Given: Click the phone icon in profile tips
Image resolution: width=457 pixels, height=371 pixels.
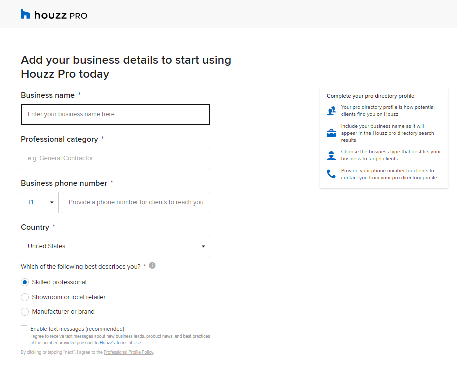Looking at the screenshot, I should coord(331,174).
